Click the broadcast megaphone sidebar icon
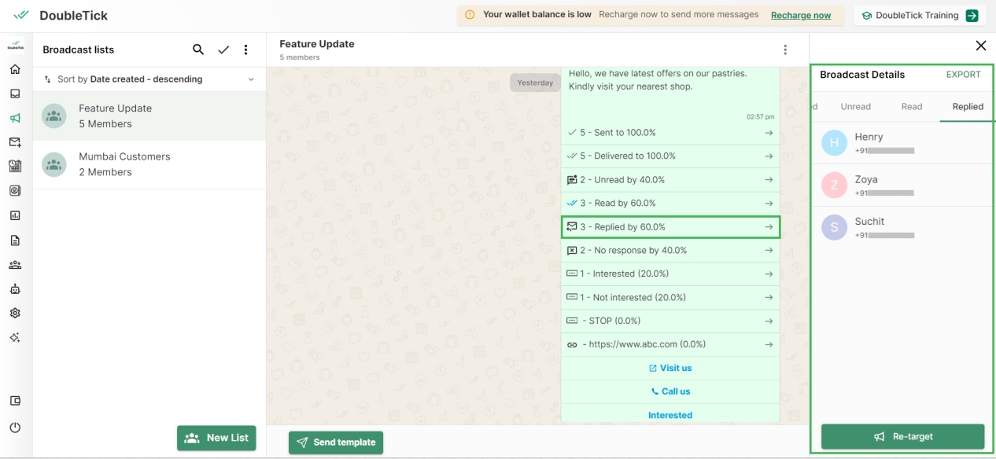The height and width of the screenshot is (459, 996). pos(15,118)
